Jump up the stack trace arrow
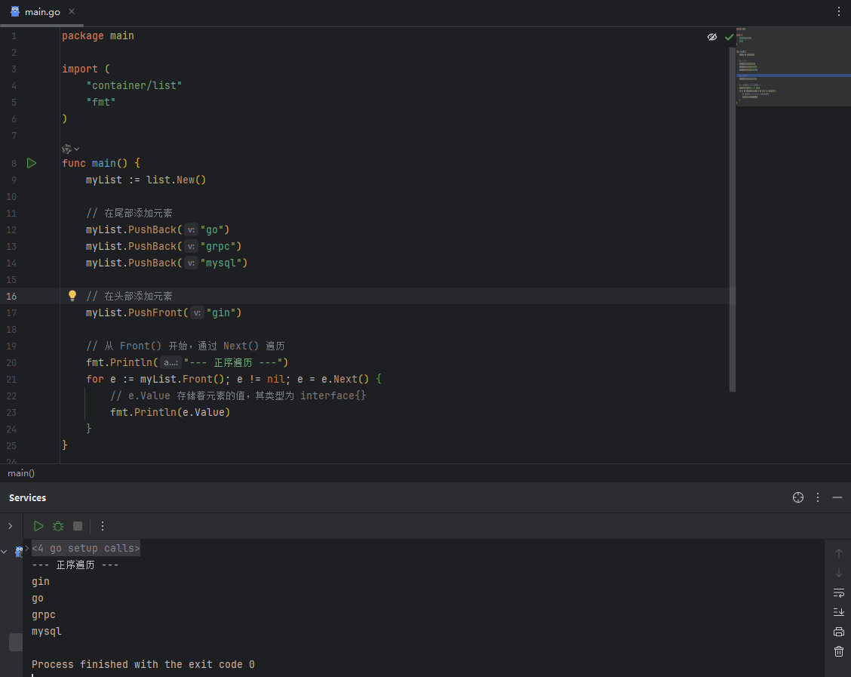Viewport: 851px width, 677px height. click(x=838, y=553)
